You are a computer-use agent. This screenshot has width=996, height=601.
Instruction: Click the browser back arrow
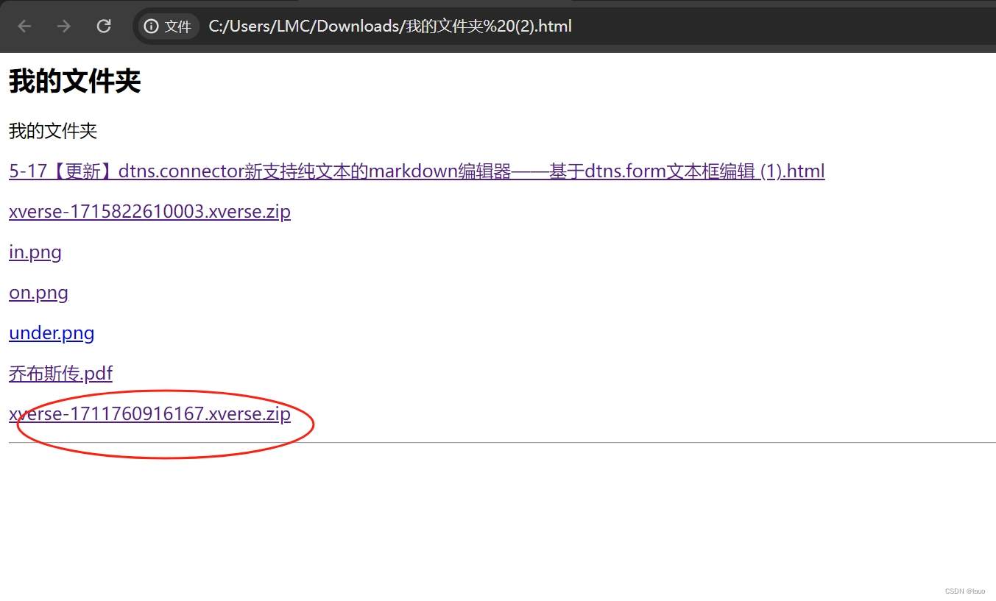coord(25,26)
